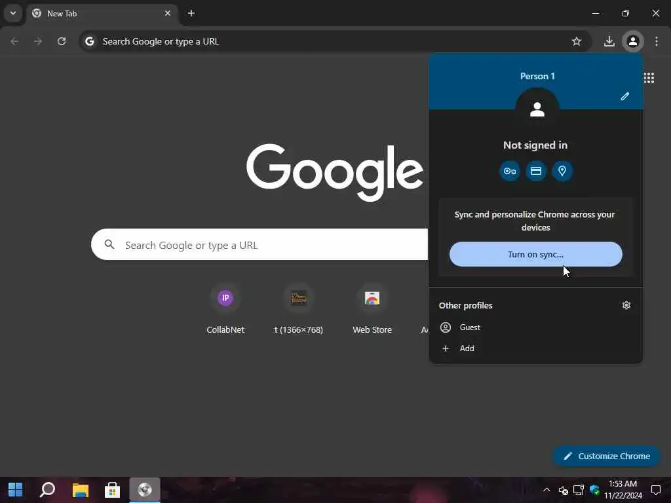Viewport: 671px width, 503px height.
Task: Toggle the profile avatar button in toolbar
Action: click(x=632, y=41)
